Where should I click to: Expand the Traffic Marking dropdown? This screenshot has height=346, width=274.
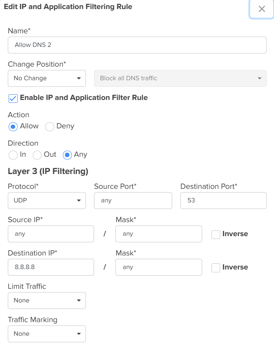point(46,334)
